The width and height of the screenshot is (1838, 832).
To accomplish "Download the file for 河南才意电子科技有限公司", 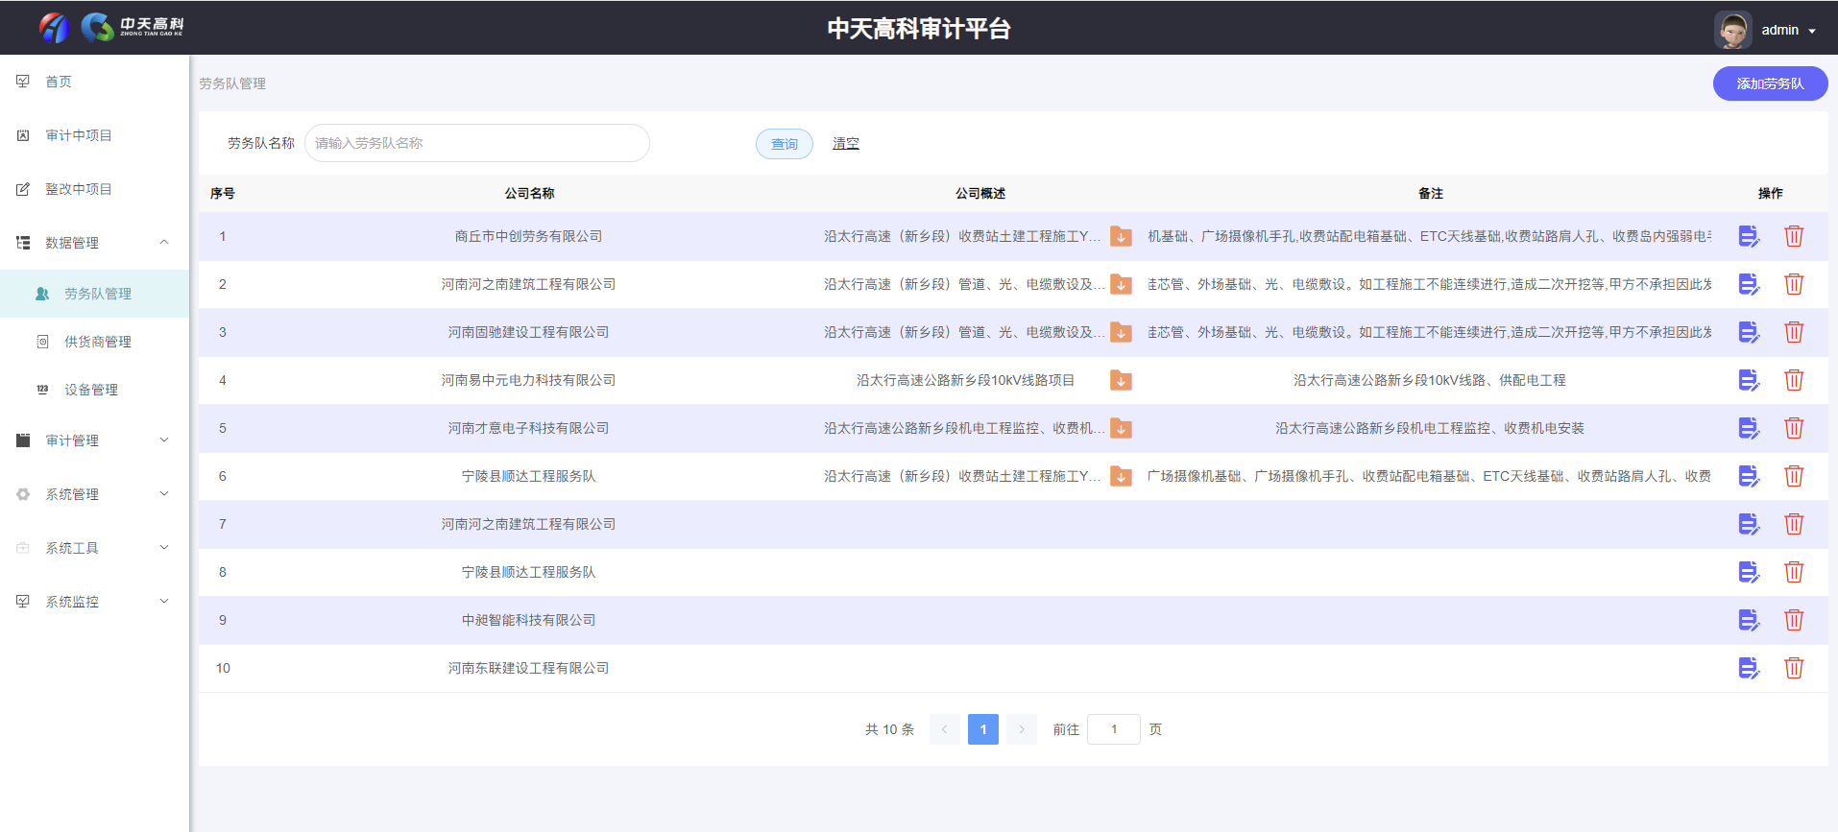I will [1120, 428].
